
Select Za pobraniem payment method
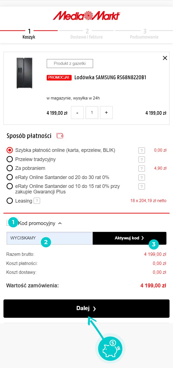click(10, 168)
